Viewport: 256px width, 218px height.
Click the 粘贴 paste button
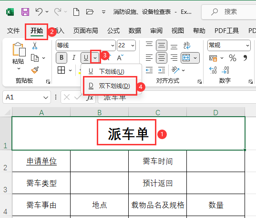tap(19, 53)
